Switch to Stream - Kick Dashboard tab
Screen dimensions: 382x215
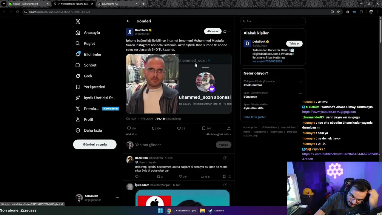(28, 4)
